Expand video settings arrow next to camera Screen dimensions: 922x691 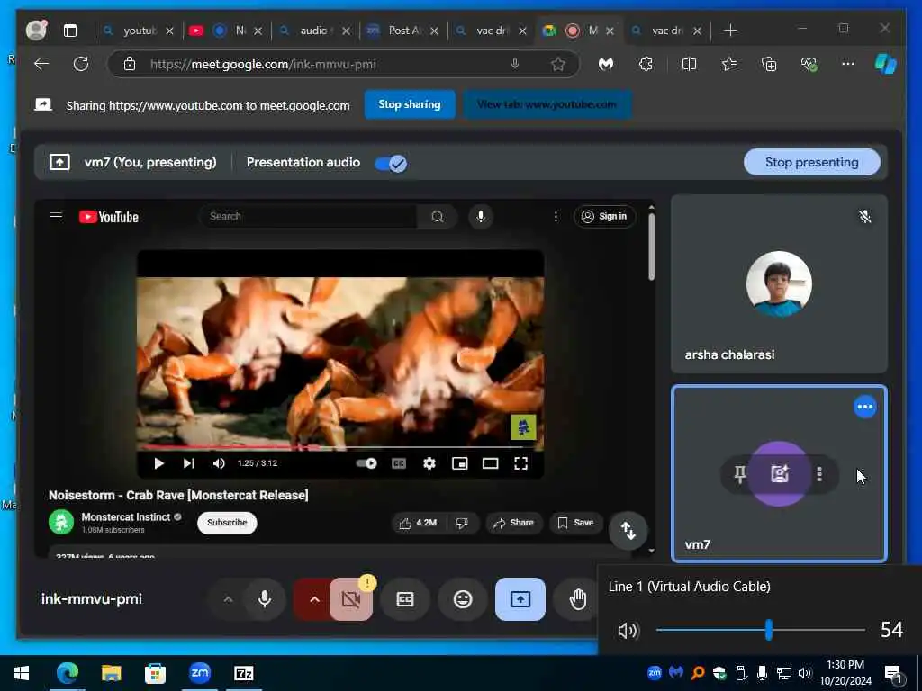[x=314, y=599]
